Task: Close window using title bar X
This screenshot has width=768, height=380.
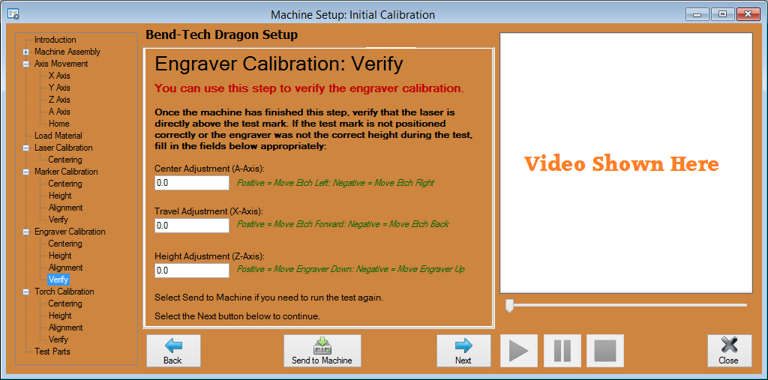Action: [x=749, y=14]
